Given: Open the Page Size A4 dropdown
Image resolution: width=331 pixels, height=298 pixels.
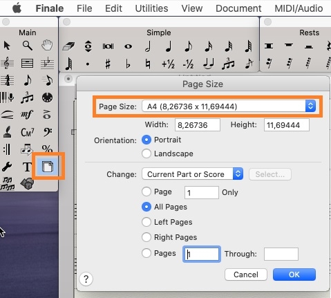Looking at the screenshot, I should click(x=229, y=106).
